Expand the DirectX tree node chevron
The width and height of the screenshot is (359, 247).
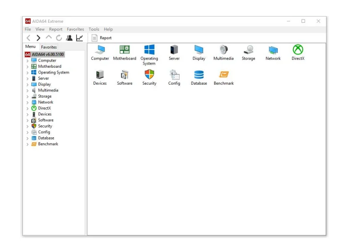pos(28,108)
